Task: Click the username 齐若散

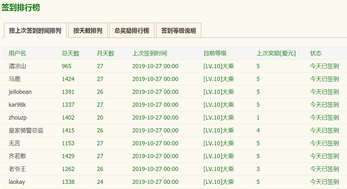Action: click(x=17, y=156)
